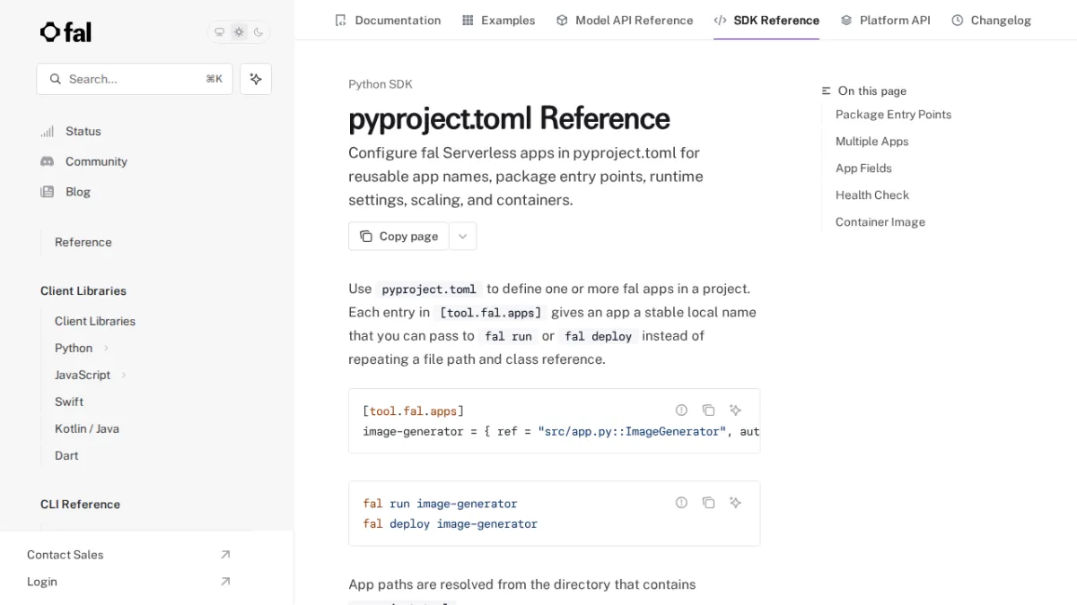Select system theme mode icon
This screenshot has width=1077, height=605.
click(219, 32)
